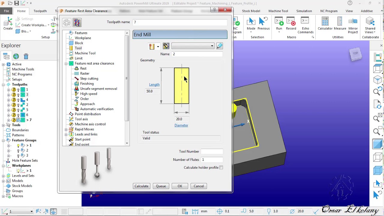Screen dimensions: 384x216
Task: Toggle light bulb of toolpath 3
Action: [18, 95]
